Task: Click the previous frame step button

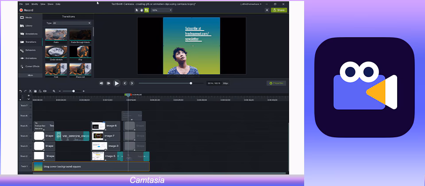Action: click(101, 83)
